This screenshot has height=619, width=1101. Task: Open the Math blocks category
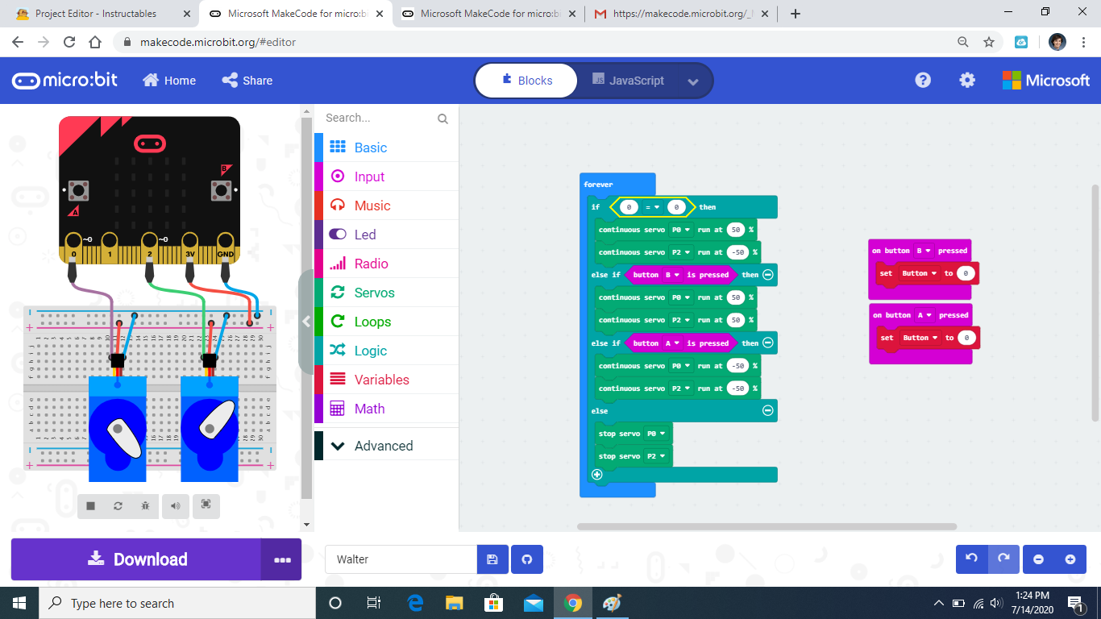point(387,409)
